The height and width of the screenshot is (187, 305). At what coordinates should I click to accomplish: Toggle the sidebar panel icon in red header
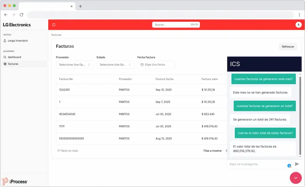(x=54, y=25)
